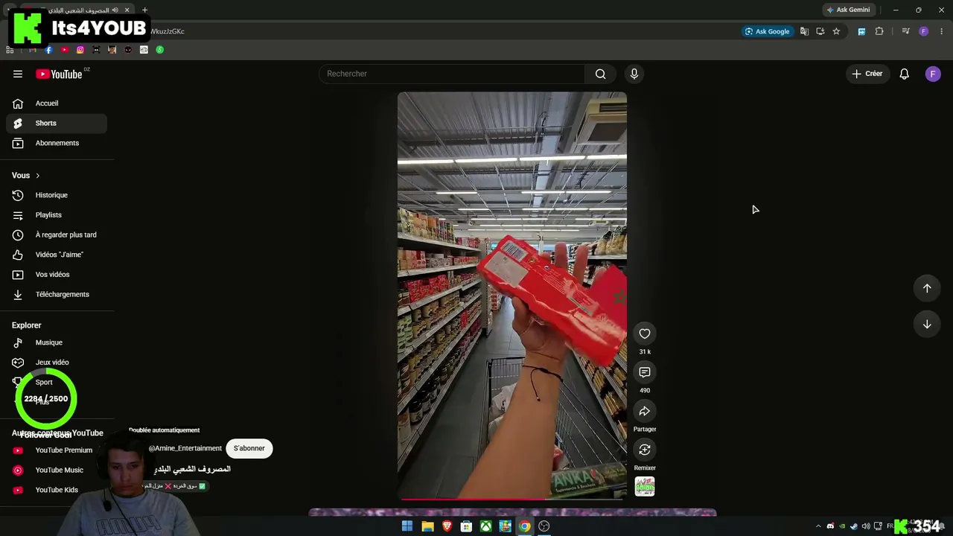The height and width of the screenshot is (536, 953).
Task: Open Chrome media controls
Action: click(905, 31)
